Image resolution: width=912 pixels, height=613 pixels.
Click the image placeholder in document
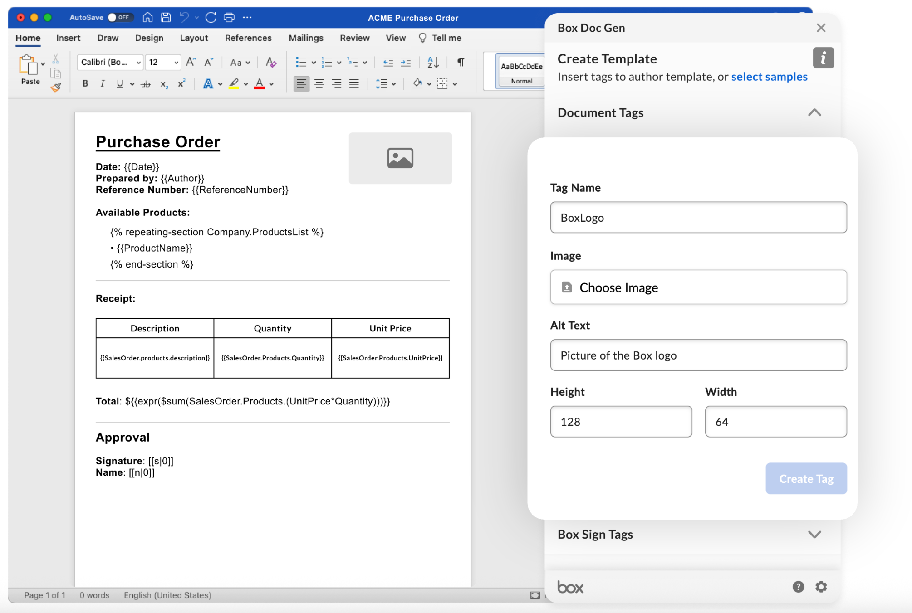point(400,158)
